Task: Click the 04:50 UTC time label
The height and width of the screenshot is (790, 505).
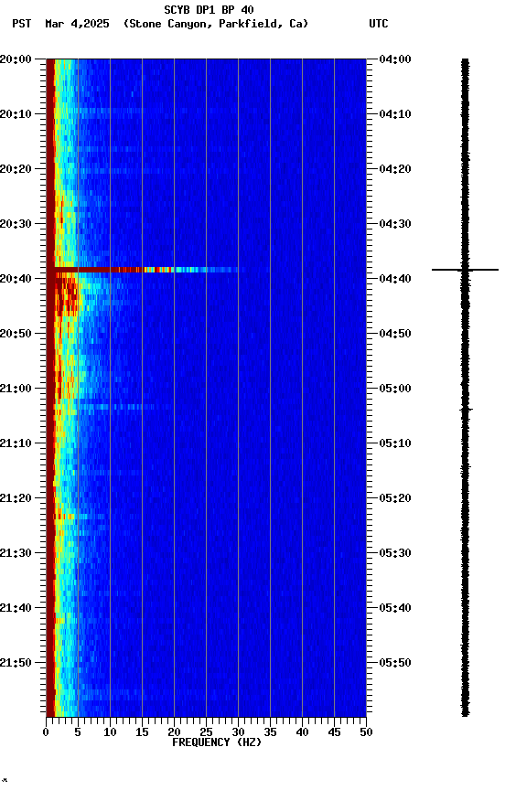Action: (x=395, y=334)
